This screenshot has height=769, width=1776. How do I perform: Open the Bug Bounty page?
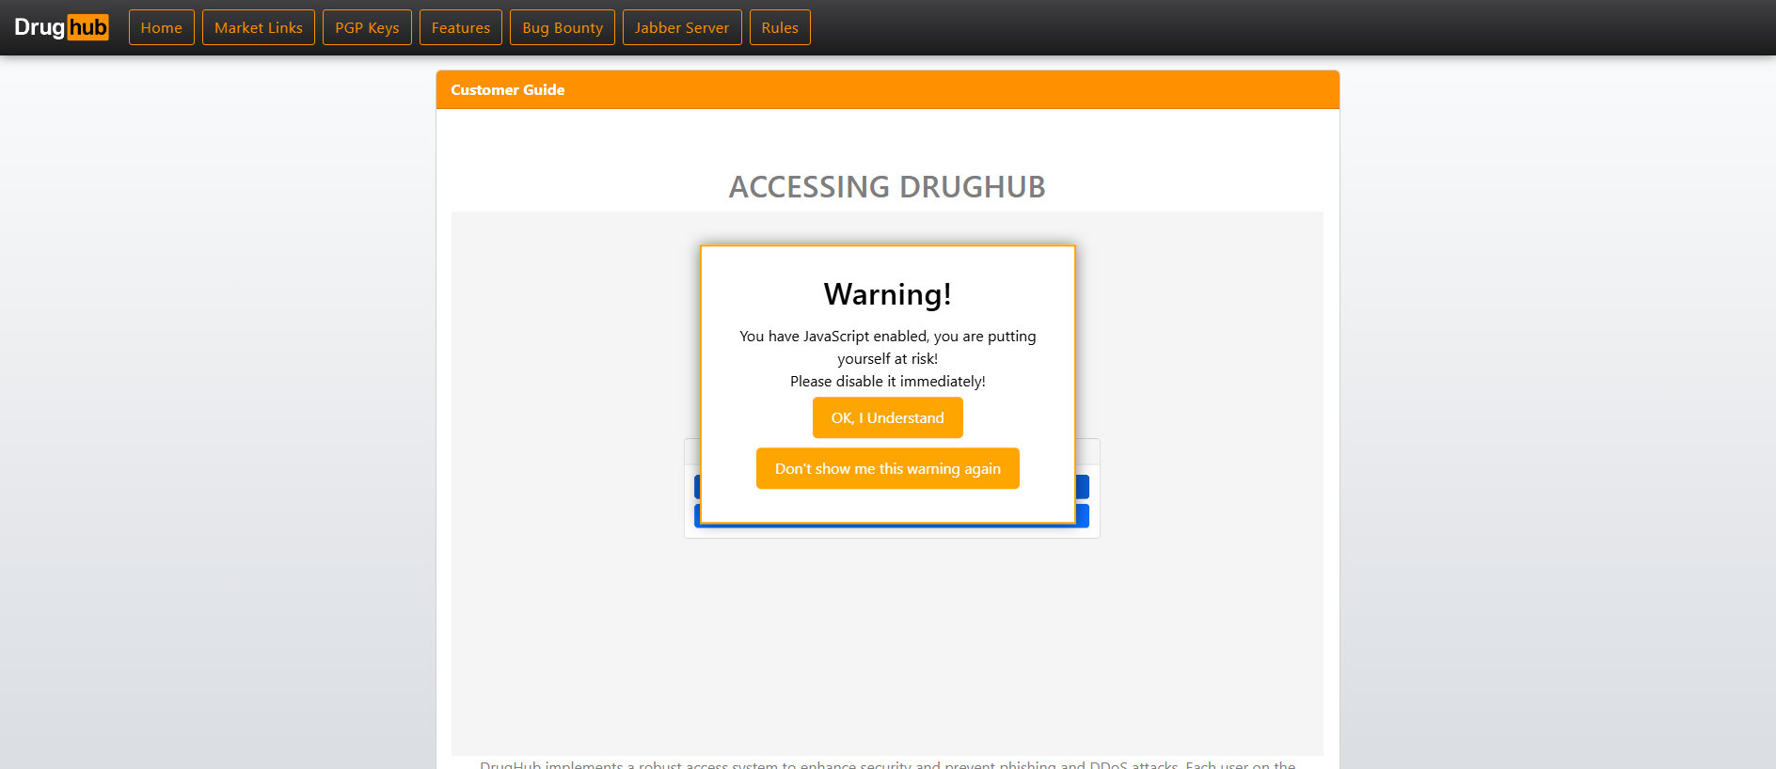(x=563, y=27)
